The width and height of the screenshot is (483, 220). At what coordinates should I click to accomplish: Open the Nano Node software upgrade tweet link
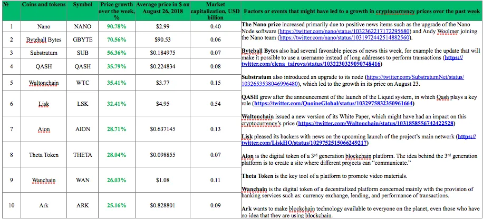[x=345, y=32]
